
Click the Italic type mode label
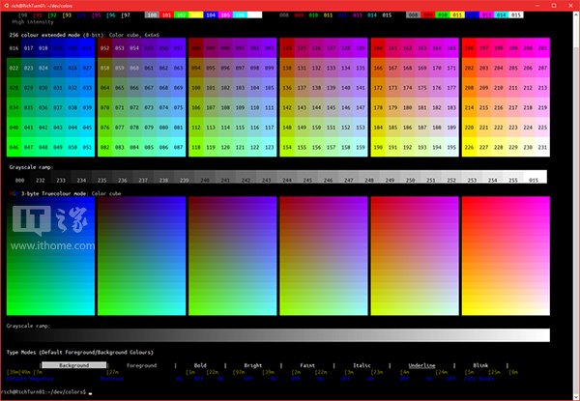[x=362, y=365]
